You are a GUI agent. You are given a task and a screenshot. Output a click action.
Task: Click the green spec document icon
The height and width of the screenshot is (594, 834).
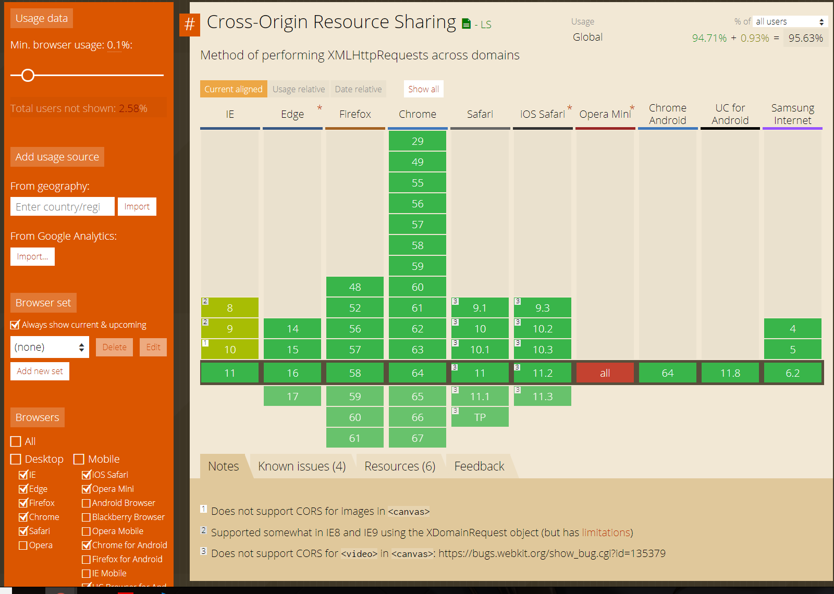[466, 24]
